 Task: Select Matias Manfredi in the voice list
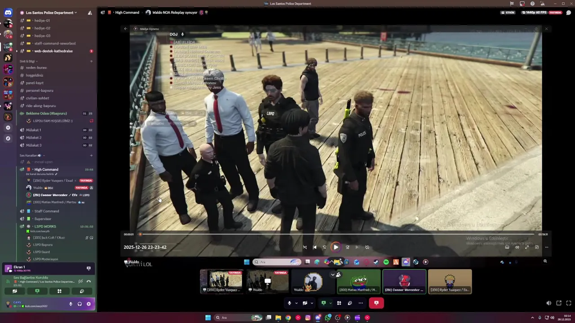59,202
